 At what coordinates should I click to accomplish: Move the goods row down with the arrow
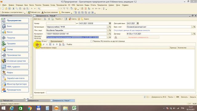tap(57, 44)
